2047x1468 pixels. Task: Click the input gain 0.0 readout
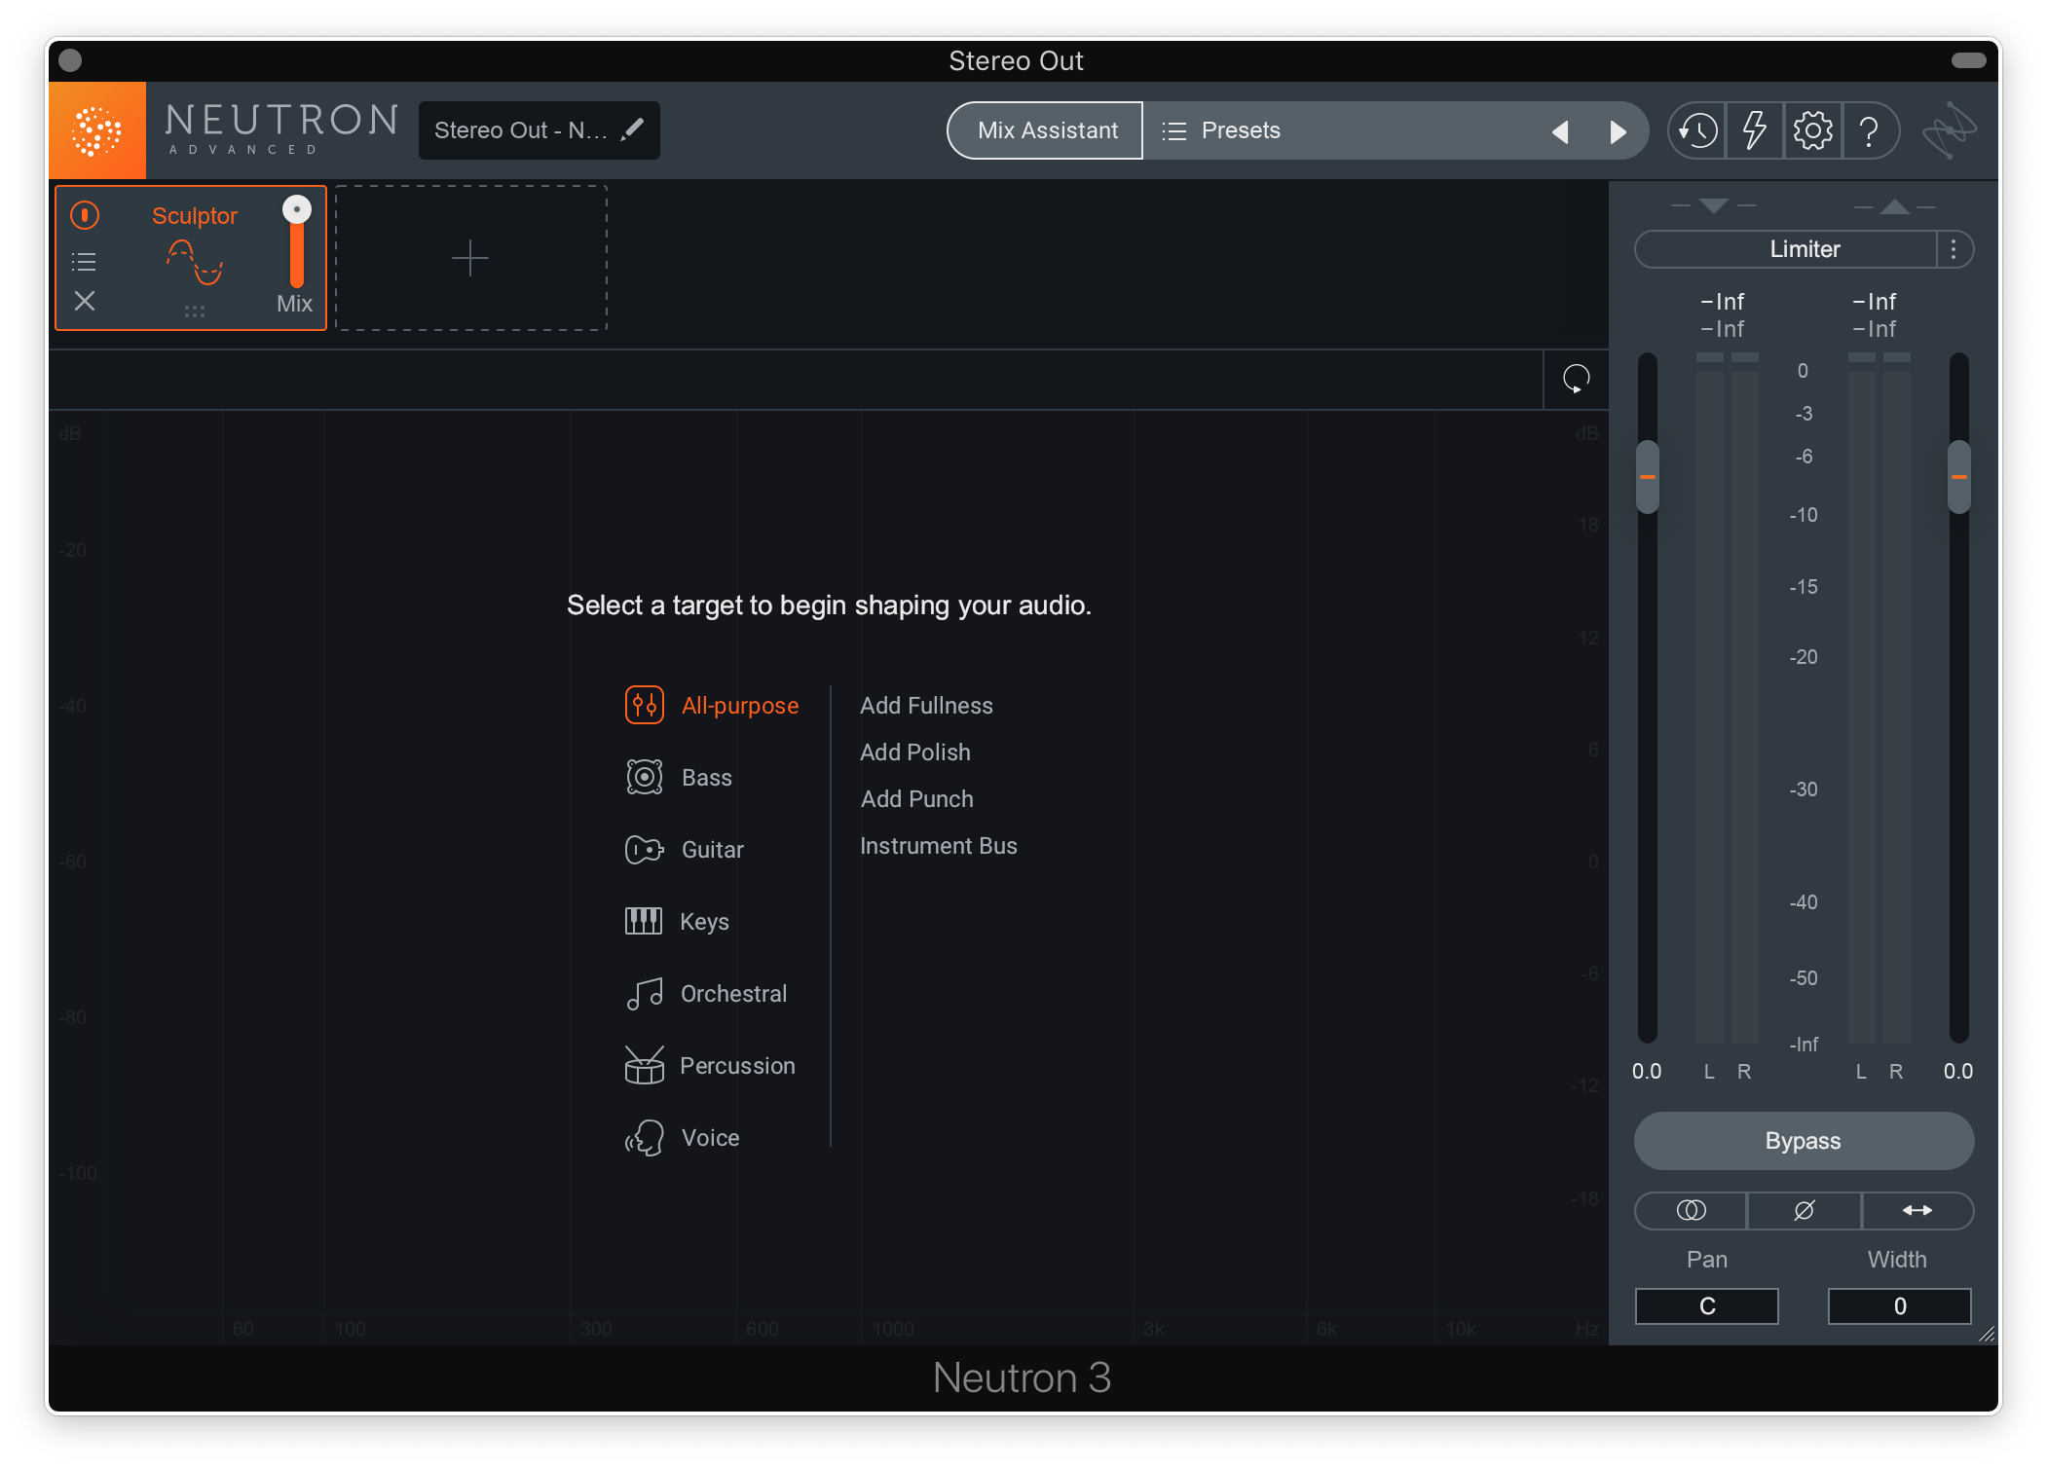pos(1647,1071)
